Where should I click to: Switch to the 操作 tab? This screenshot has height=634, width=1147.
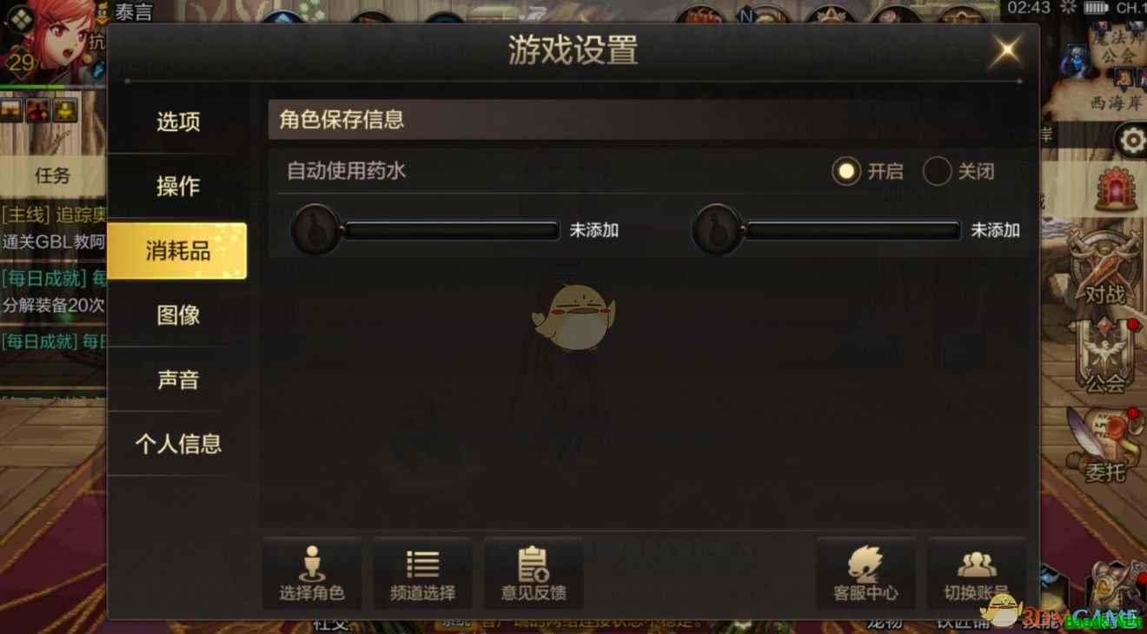point(178,186)
